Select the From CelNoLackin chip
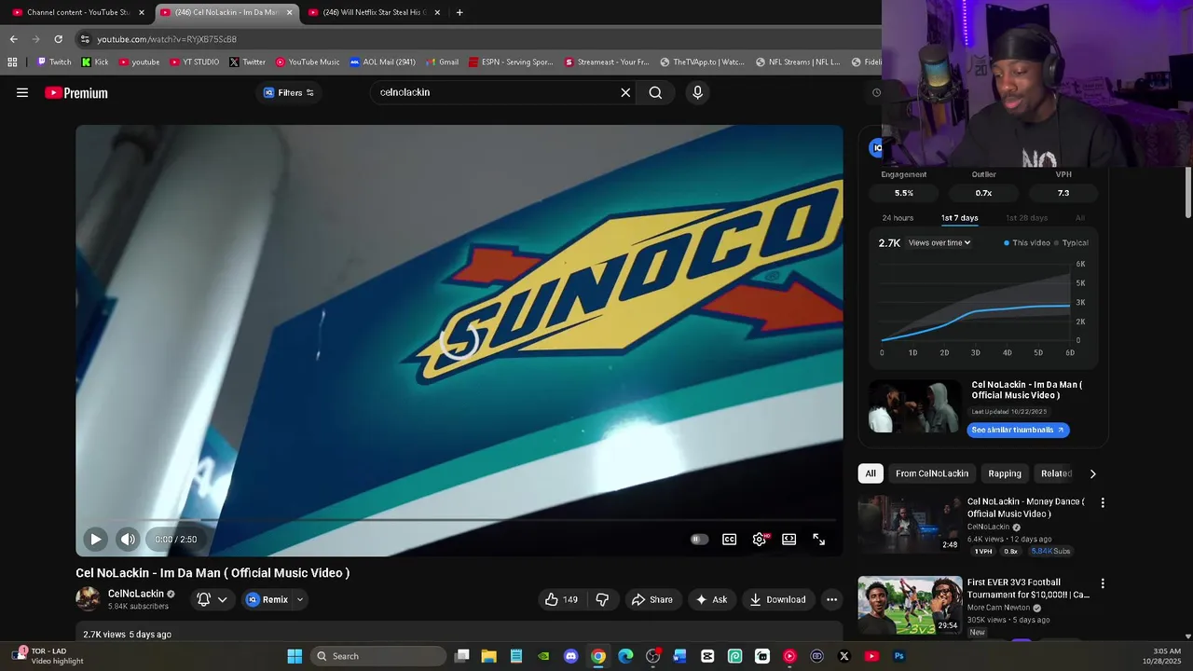This screenshot has height=671, width=1193. (932, 473)
